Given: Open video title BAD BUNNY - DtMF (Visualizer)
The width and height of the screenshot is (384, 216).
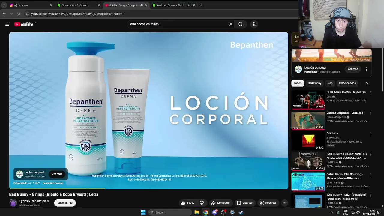Looking at the screenshot, I should tap(346, 197).
